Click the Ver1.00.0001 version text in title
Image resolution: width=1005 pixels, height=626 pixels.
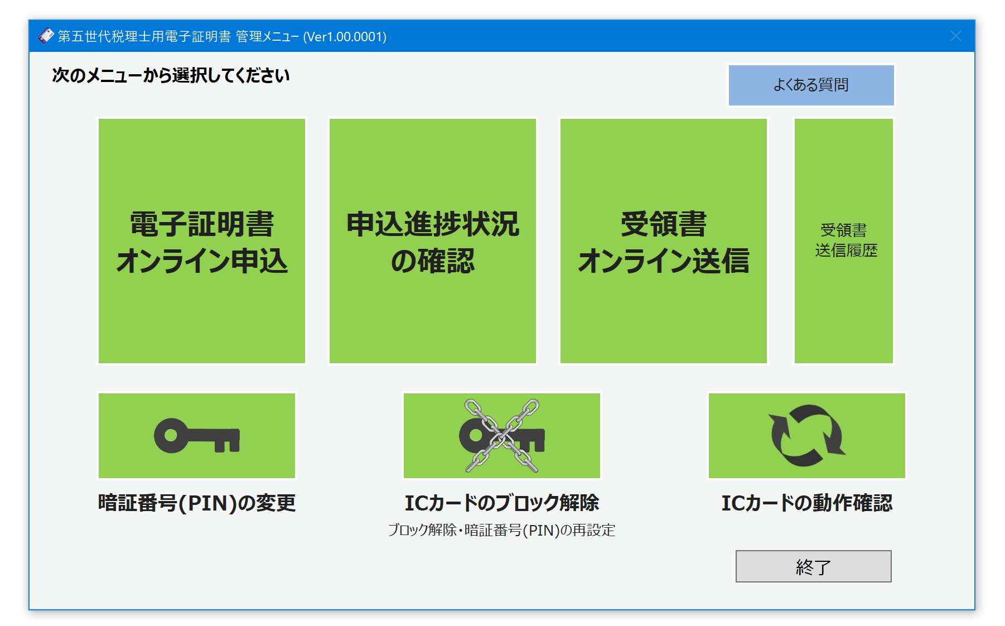[345, 37]
